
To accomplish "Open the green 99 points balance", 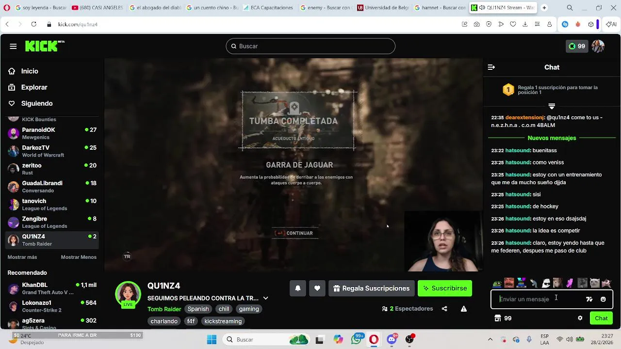I will pyautogui.click(x=577, y=46).
